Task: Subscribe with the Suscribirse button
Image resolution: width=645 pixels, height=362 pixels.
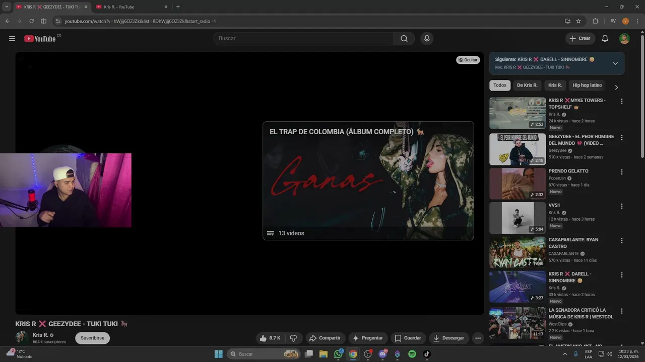Action: pyautogui.click(x=92, y=338)
